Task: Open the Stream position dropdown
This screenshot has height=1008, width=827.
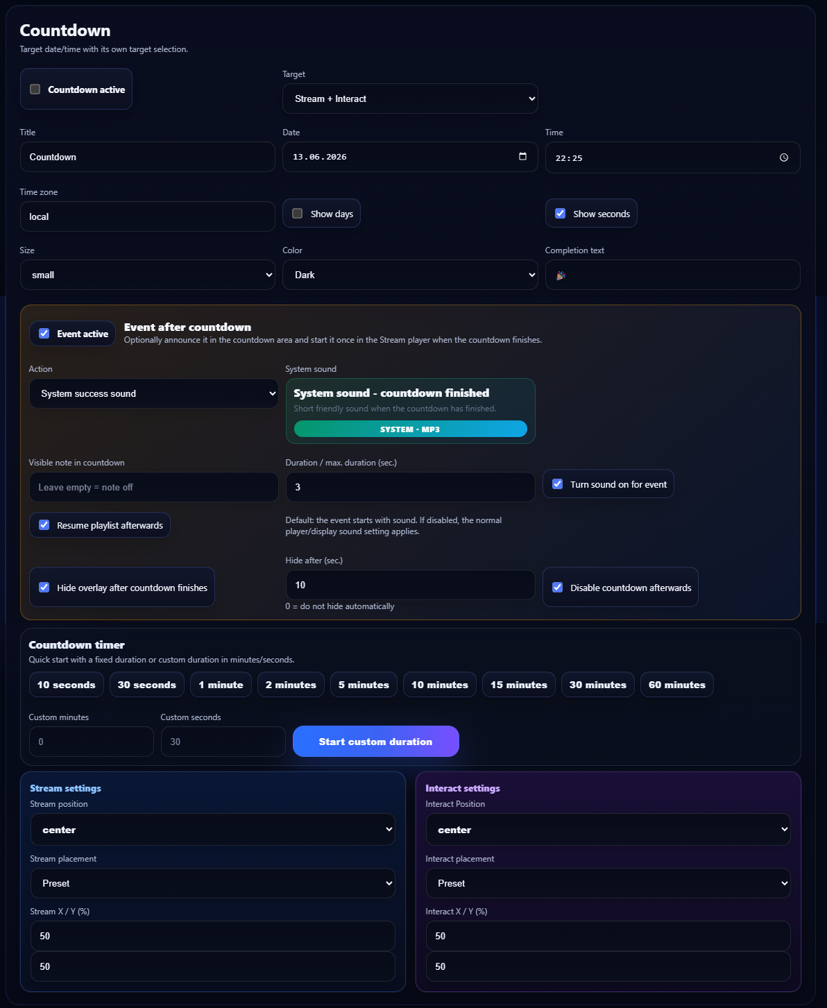Action: click(x=213, y=830)
